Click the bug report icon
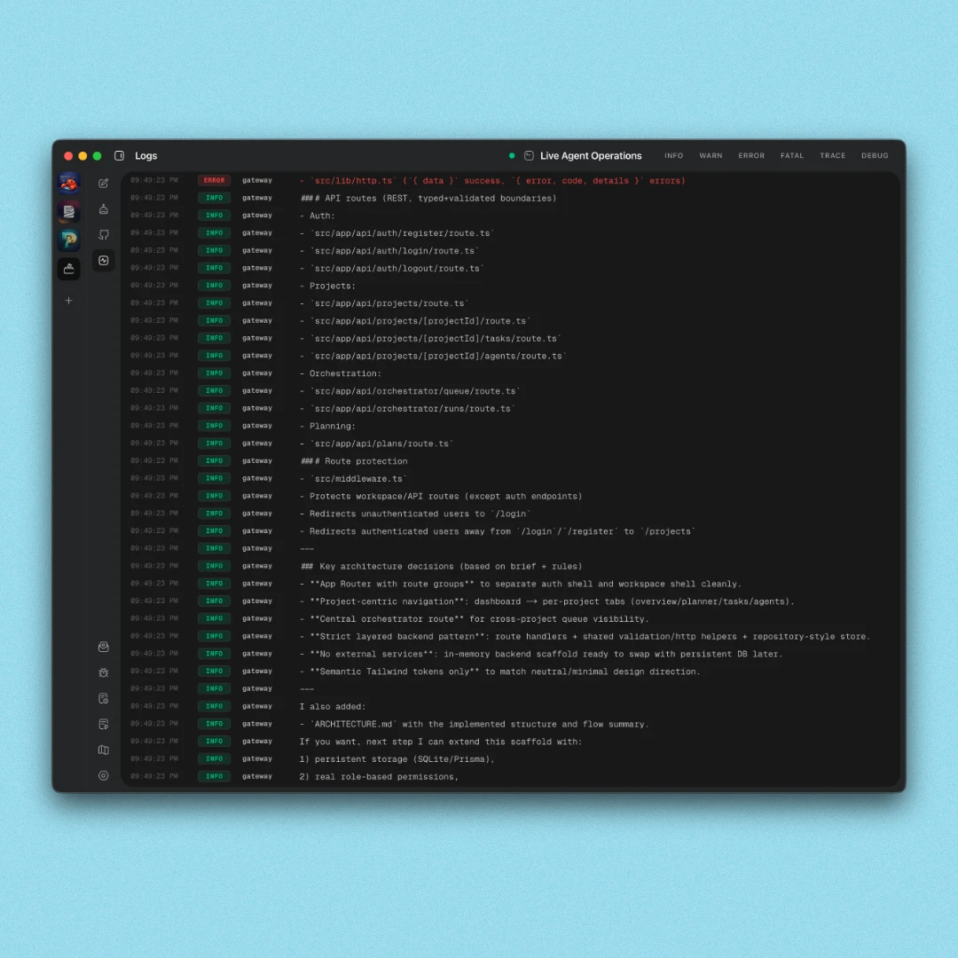Image resolution: width=958 pixels, height=958 pixels. click(x=104, y=672)
